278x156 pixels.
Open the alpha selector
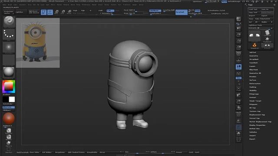click(x=9, y=47)
